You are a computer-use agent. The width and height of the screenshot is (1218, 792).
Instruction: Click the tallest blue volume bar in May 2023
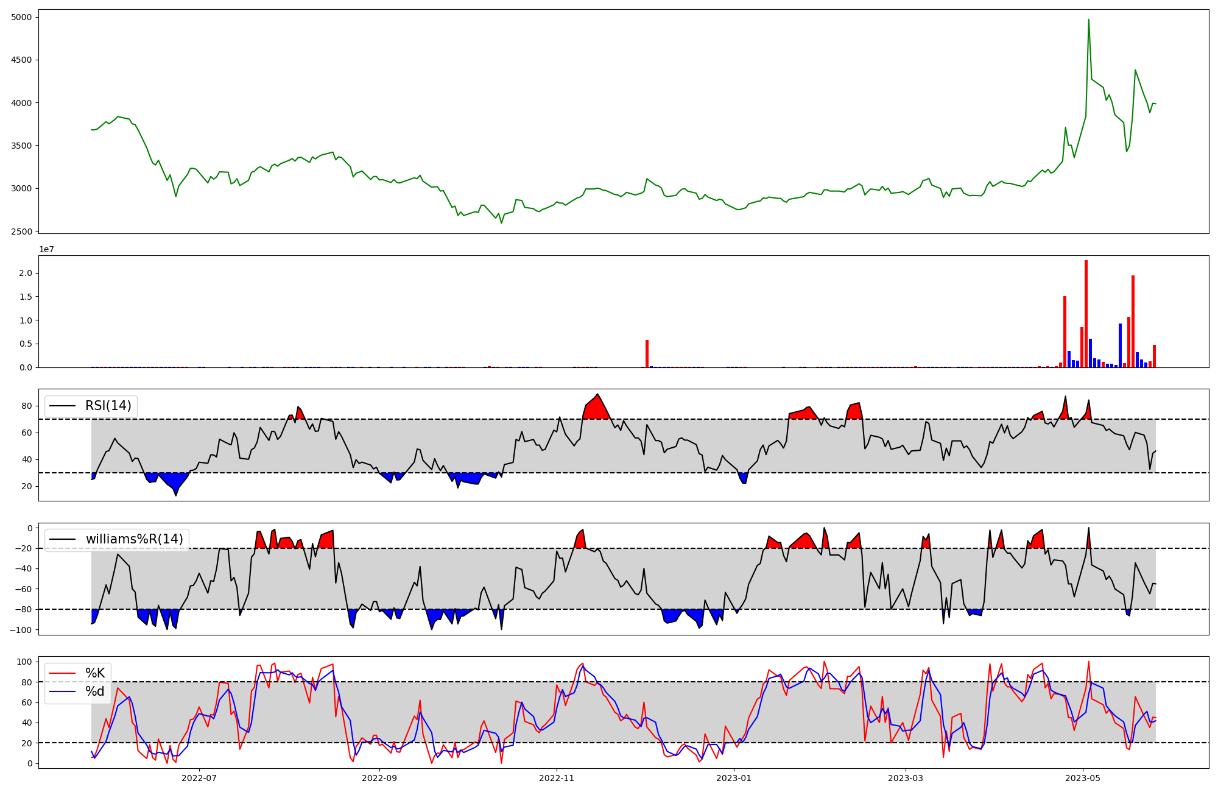(x=1120, y=345)
